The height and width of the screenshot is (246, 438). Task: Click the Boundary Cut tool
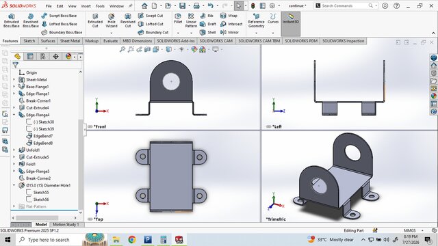[x=153, y=32]
